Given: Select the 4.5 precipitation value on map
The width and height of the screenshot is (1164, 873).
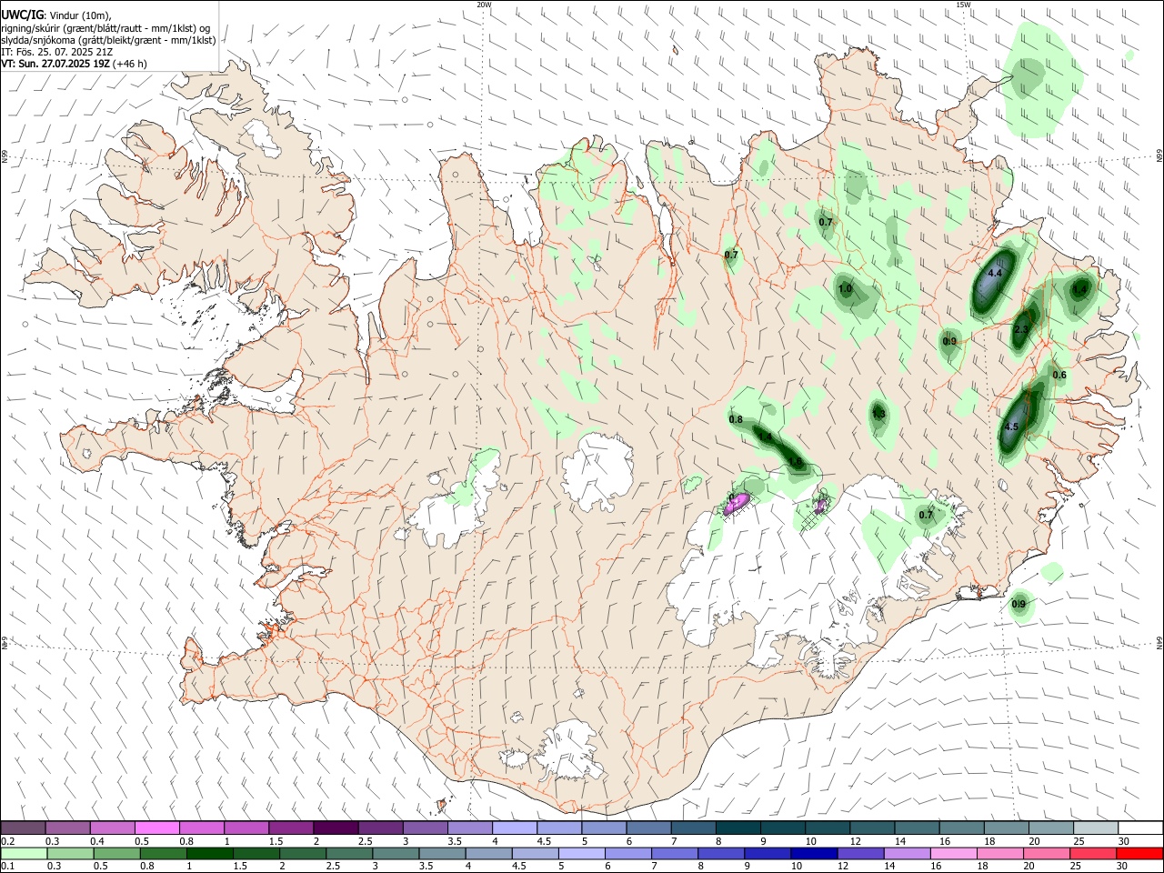Looking at the screenshot, I should click(1011, 426).
